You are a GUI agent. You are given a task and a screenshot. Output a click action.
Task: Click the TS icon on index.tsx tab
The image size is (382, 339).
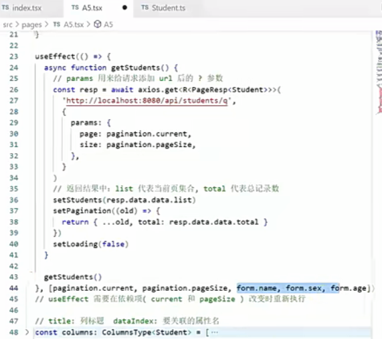pyautogui.click(x=5, y=7)
